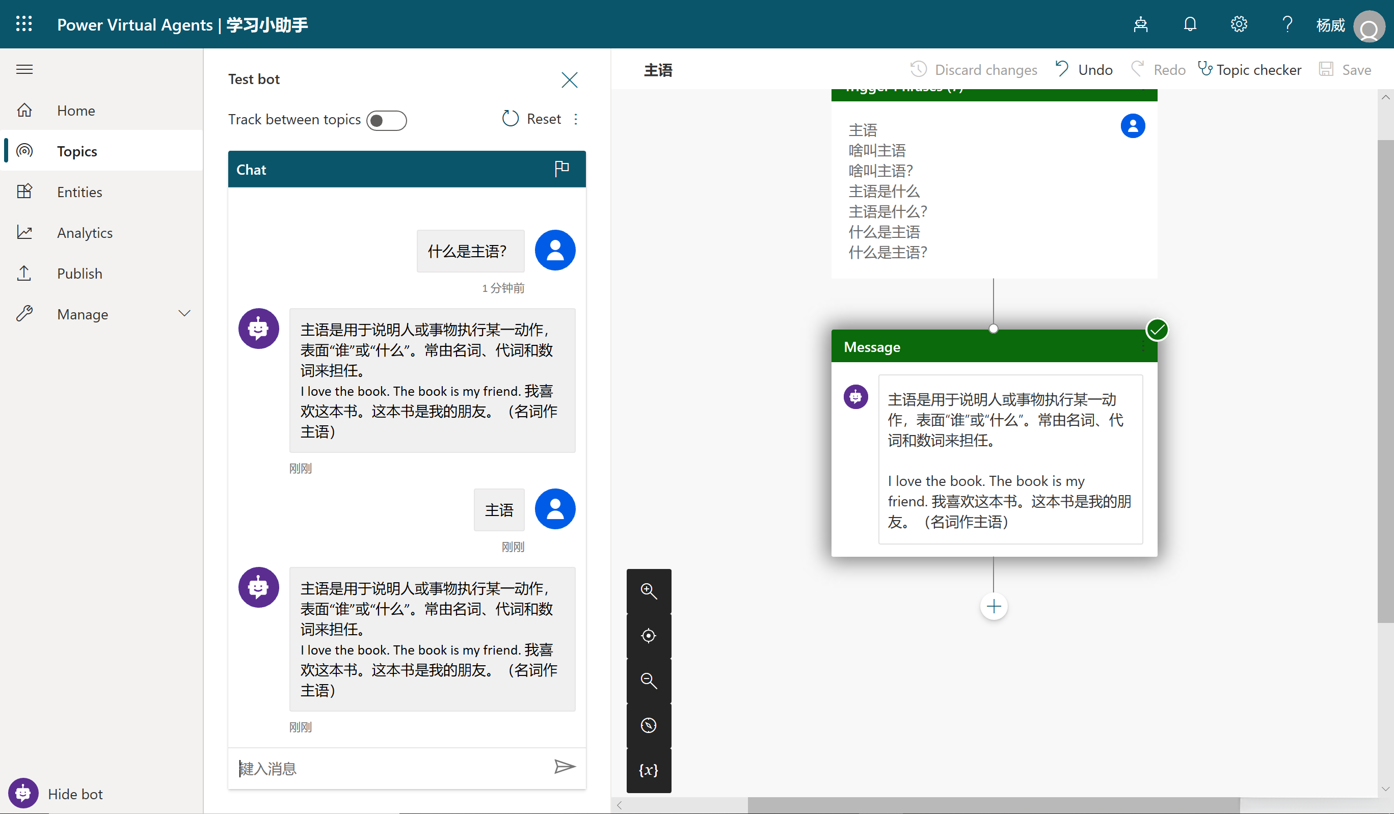Image resolution: width=1394 pixels, height=814 pixels.
Task: Switch to Analytics in the sidebar
Action: (x=85, y=232)
